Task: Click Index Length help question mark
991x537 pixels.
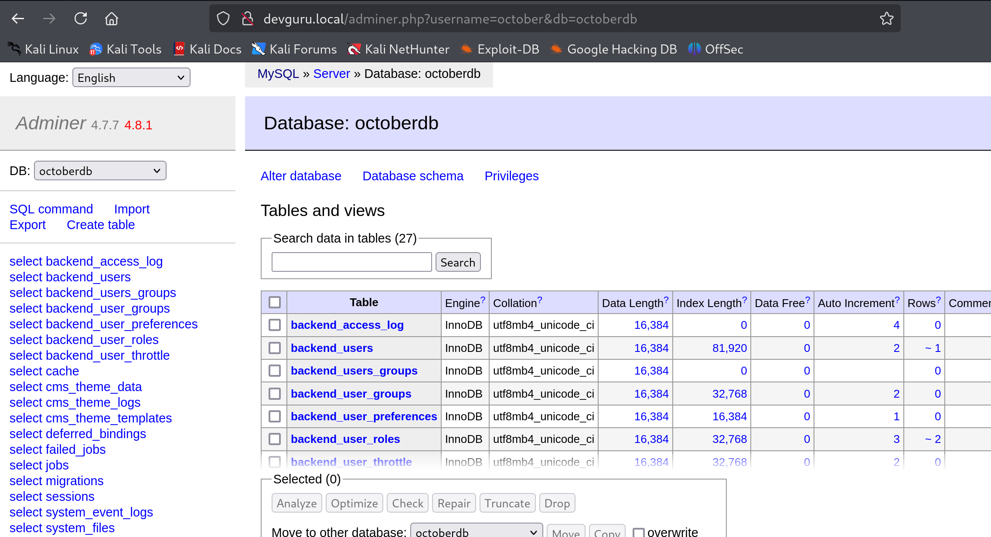Action: coord(745,300)
